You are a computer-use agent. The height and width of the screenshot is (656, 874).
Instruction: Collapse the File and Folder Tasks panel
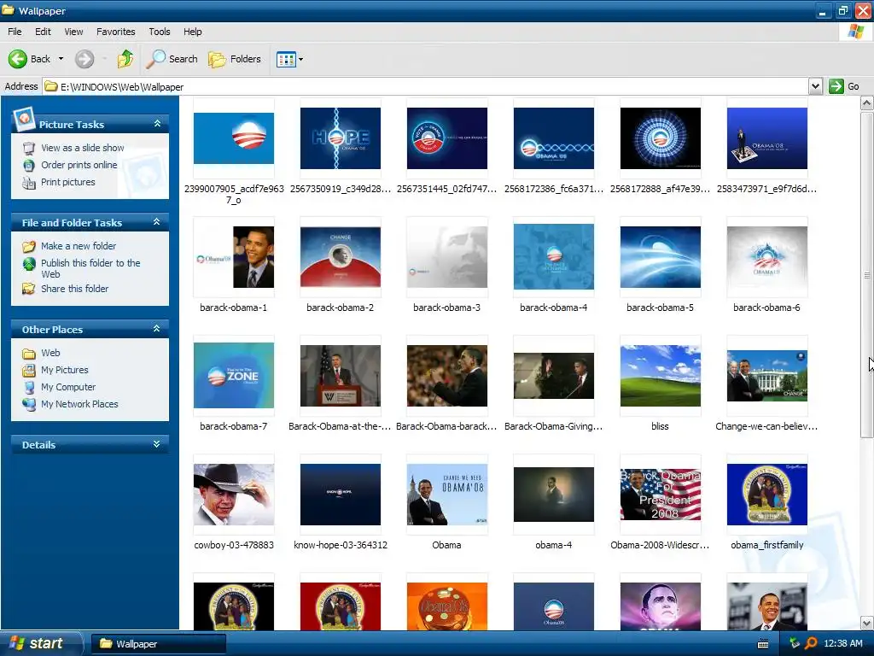(x=157, y=222)
